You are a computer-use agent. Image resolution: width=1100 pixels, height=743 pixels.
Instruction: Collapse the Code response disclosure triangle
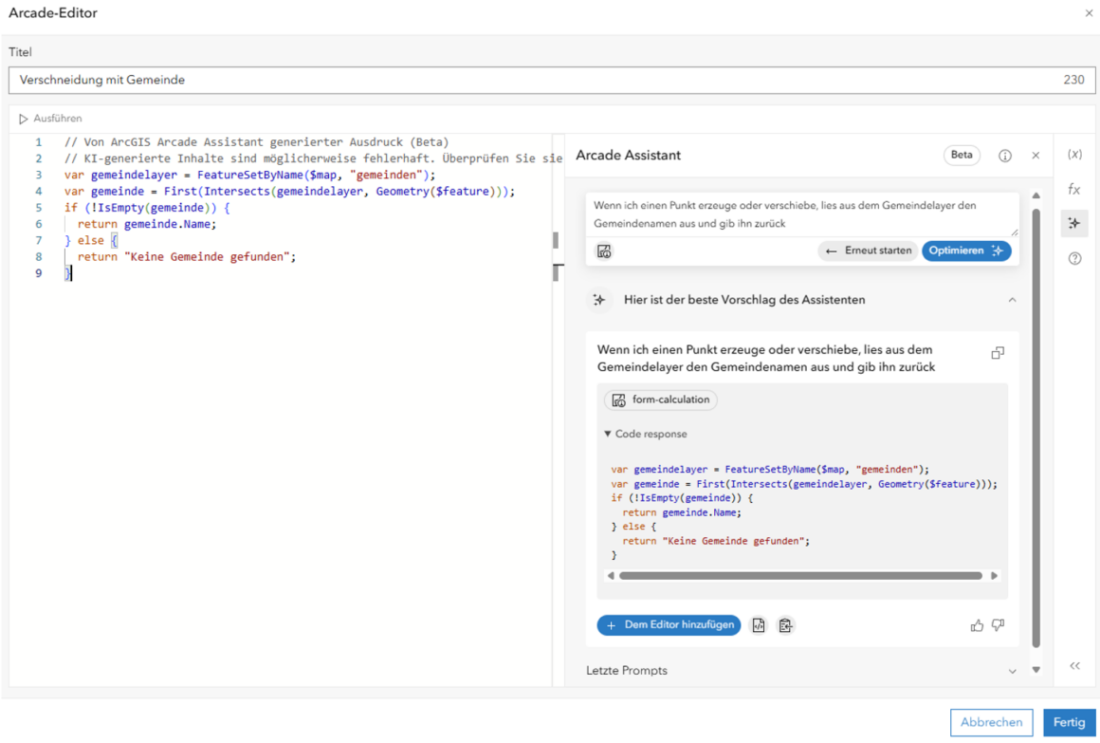tap(608, 434)
